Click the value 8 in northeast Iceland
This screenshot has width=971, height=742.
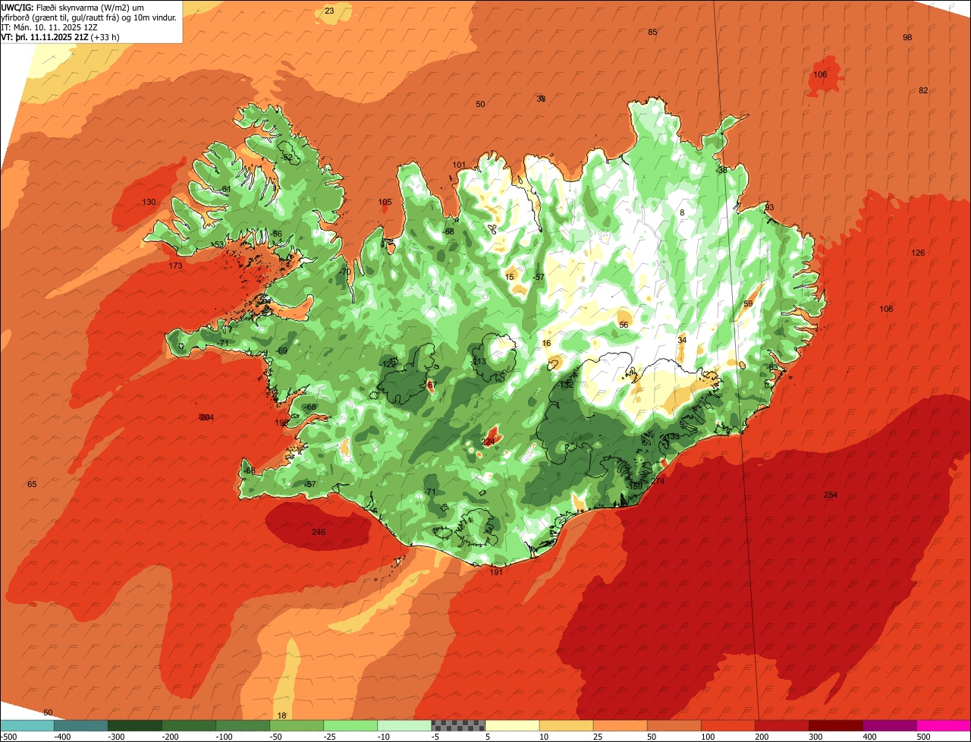pyautogui.click(x=682, y=213)
